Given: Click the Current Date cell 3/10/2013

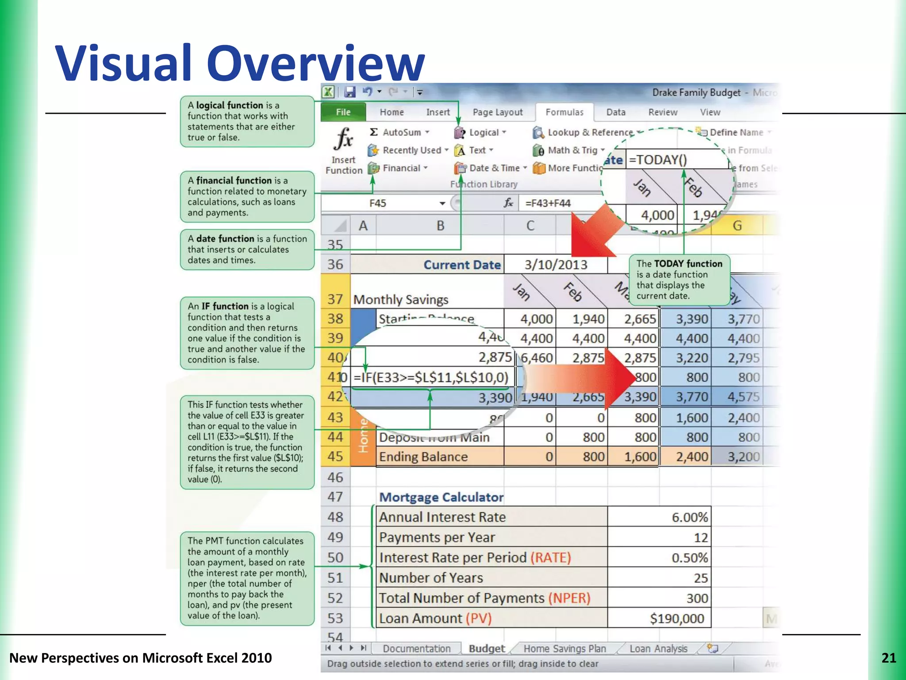Looking at the screenshot, I should click(556, 264).
